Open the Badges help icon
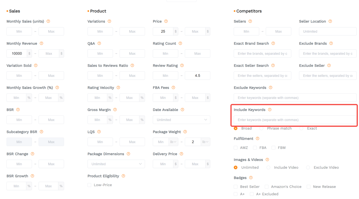Viewport: 359px width, 199px height. (250, 177)
